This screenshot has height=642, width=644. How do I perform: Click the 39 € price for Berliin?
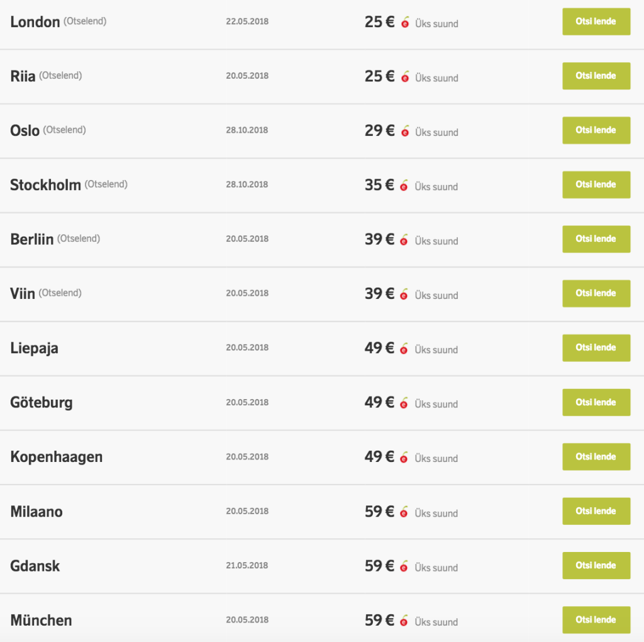coord(379,239)
